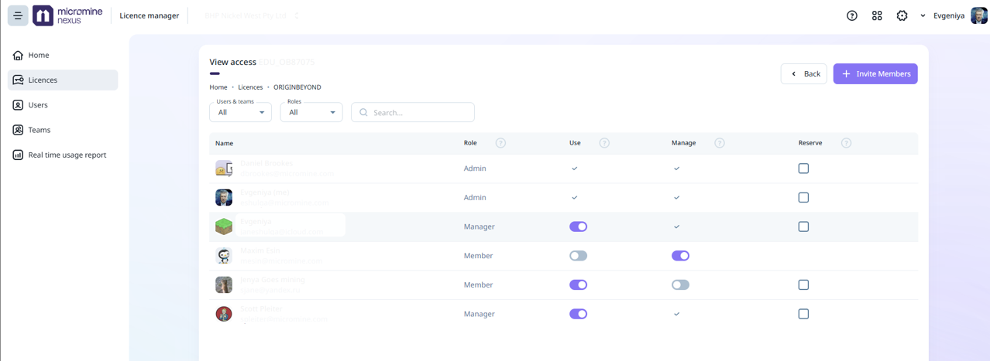The height and width of the screenshot is (361, 990).
Task: Open Real time usage report
Action: pyautogui.click(x=67, y=155)
